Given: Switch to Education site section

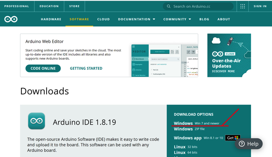Looking at the screenshot, I should [49, 6].
